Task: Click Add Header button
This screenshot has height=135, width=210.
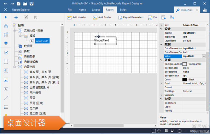Action: click(x=76, y=17)
